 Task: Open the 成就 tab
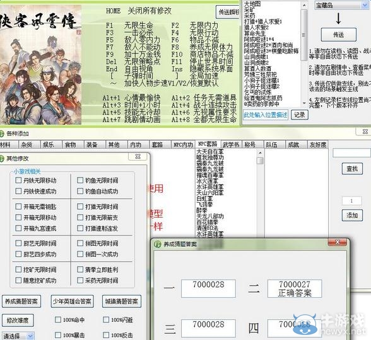point(293,145)
